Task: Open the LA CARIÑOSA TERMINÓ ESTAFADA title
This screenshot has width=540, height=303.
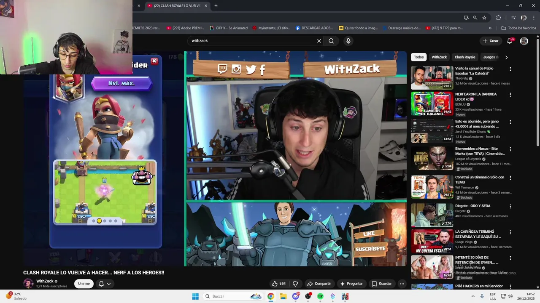Action: (x=478, y=234)
